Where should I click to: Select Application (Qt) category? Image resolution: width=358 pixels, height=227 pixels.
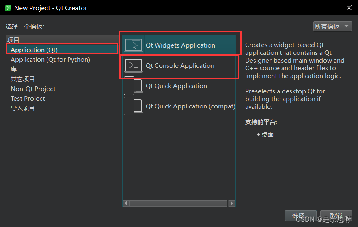click(x=62, y=50)
